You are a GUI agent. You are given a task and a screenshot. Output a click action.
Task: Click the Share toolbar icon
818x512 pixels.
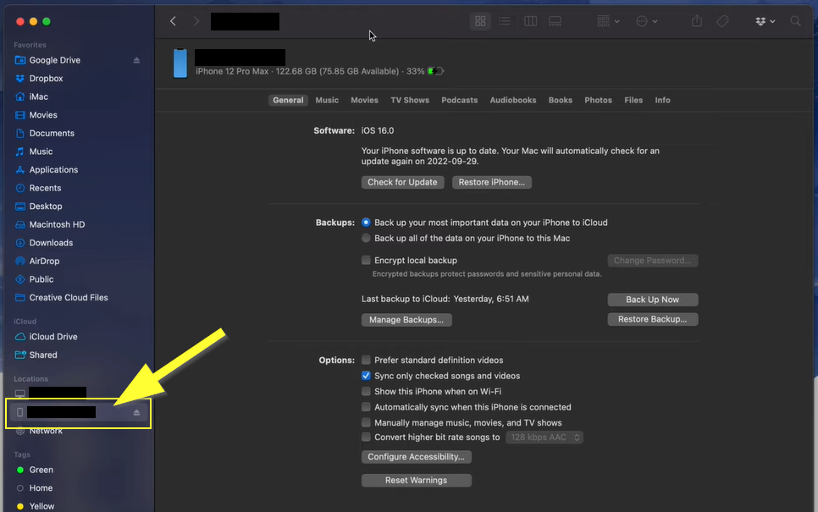click(x=696, y=21)
